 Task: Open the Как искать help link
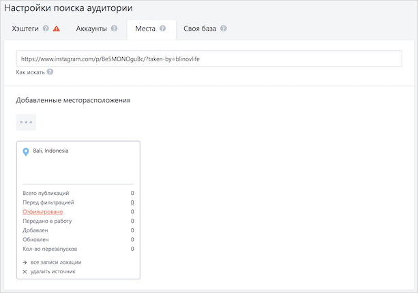(31, 72)
